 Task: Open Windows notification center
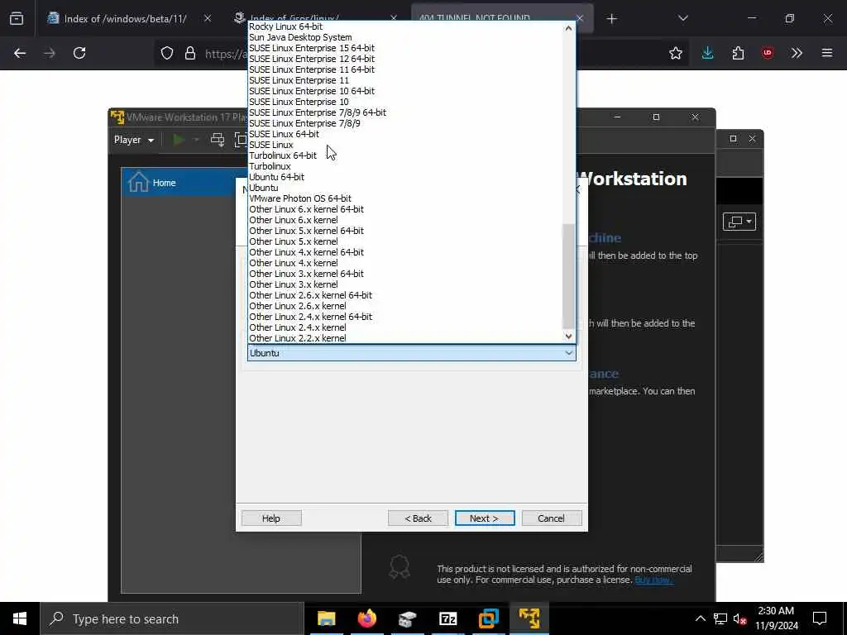820,618
